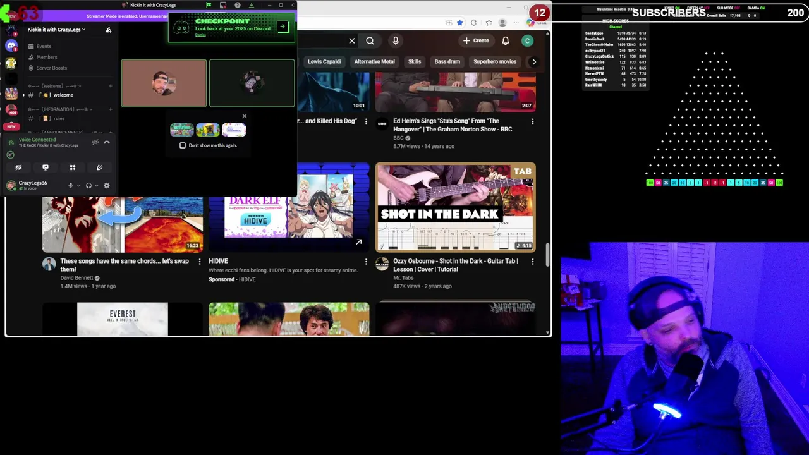Open Checkpoint 2025 banner arrow button

(x=283, y=27)
